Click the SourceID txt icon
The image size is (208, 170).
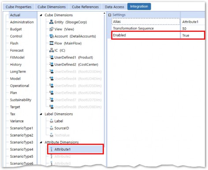[52, 128]
